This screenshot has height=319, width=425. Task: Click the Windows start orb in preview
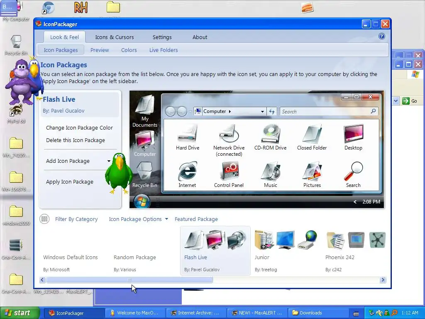point(142,201)
